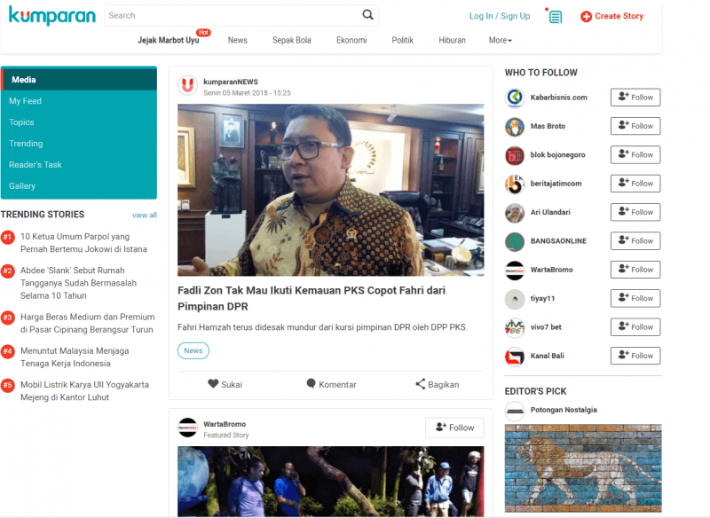Click the search input field

click(x=222, y=15)
